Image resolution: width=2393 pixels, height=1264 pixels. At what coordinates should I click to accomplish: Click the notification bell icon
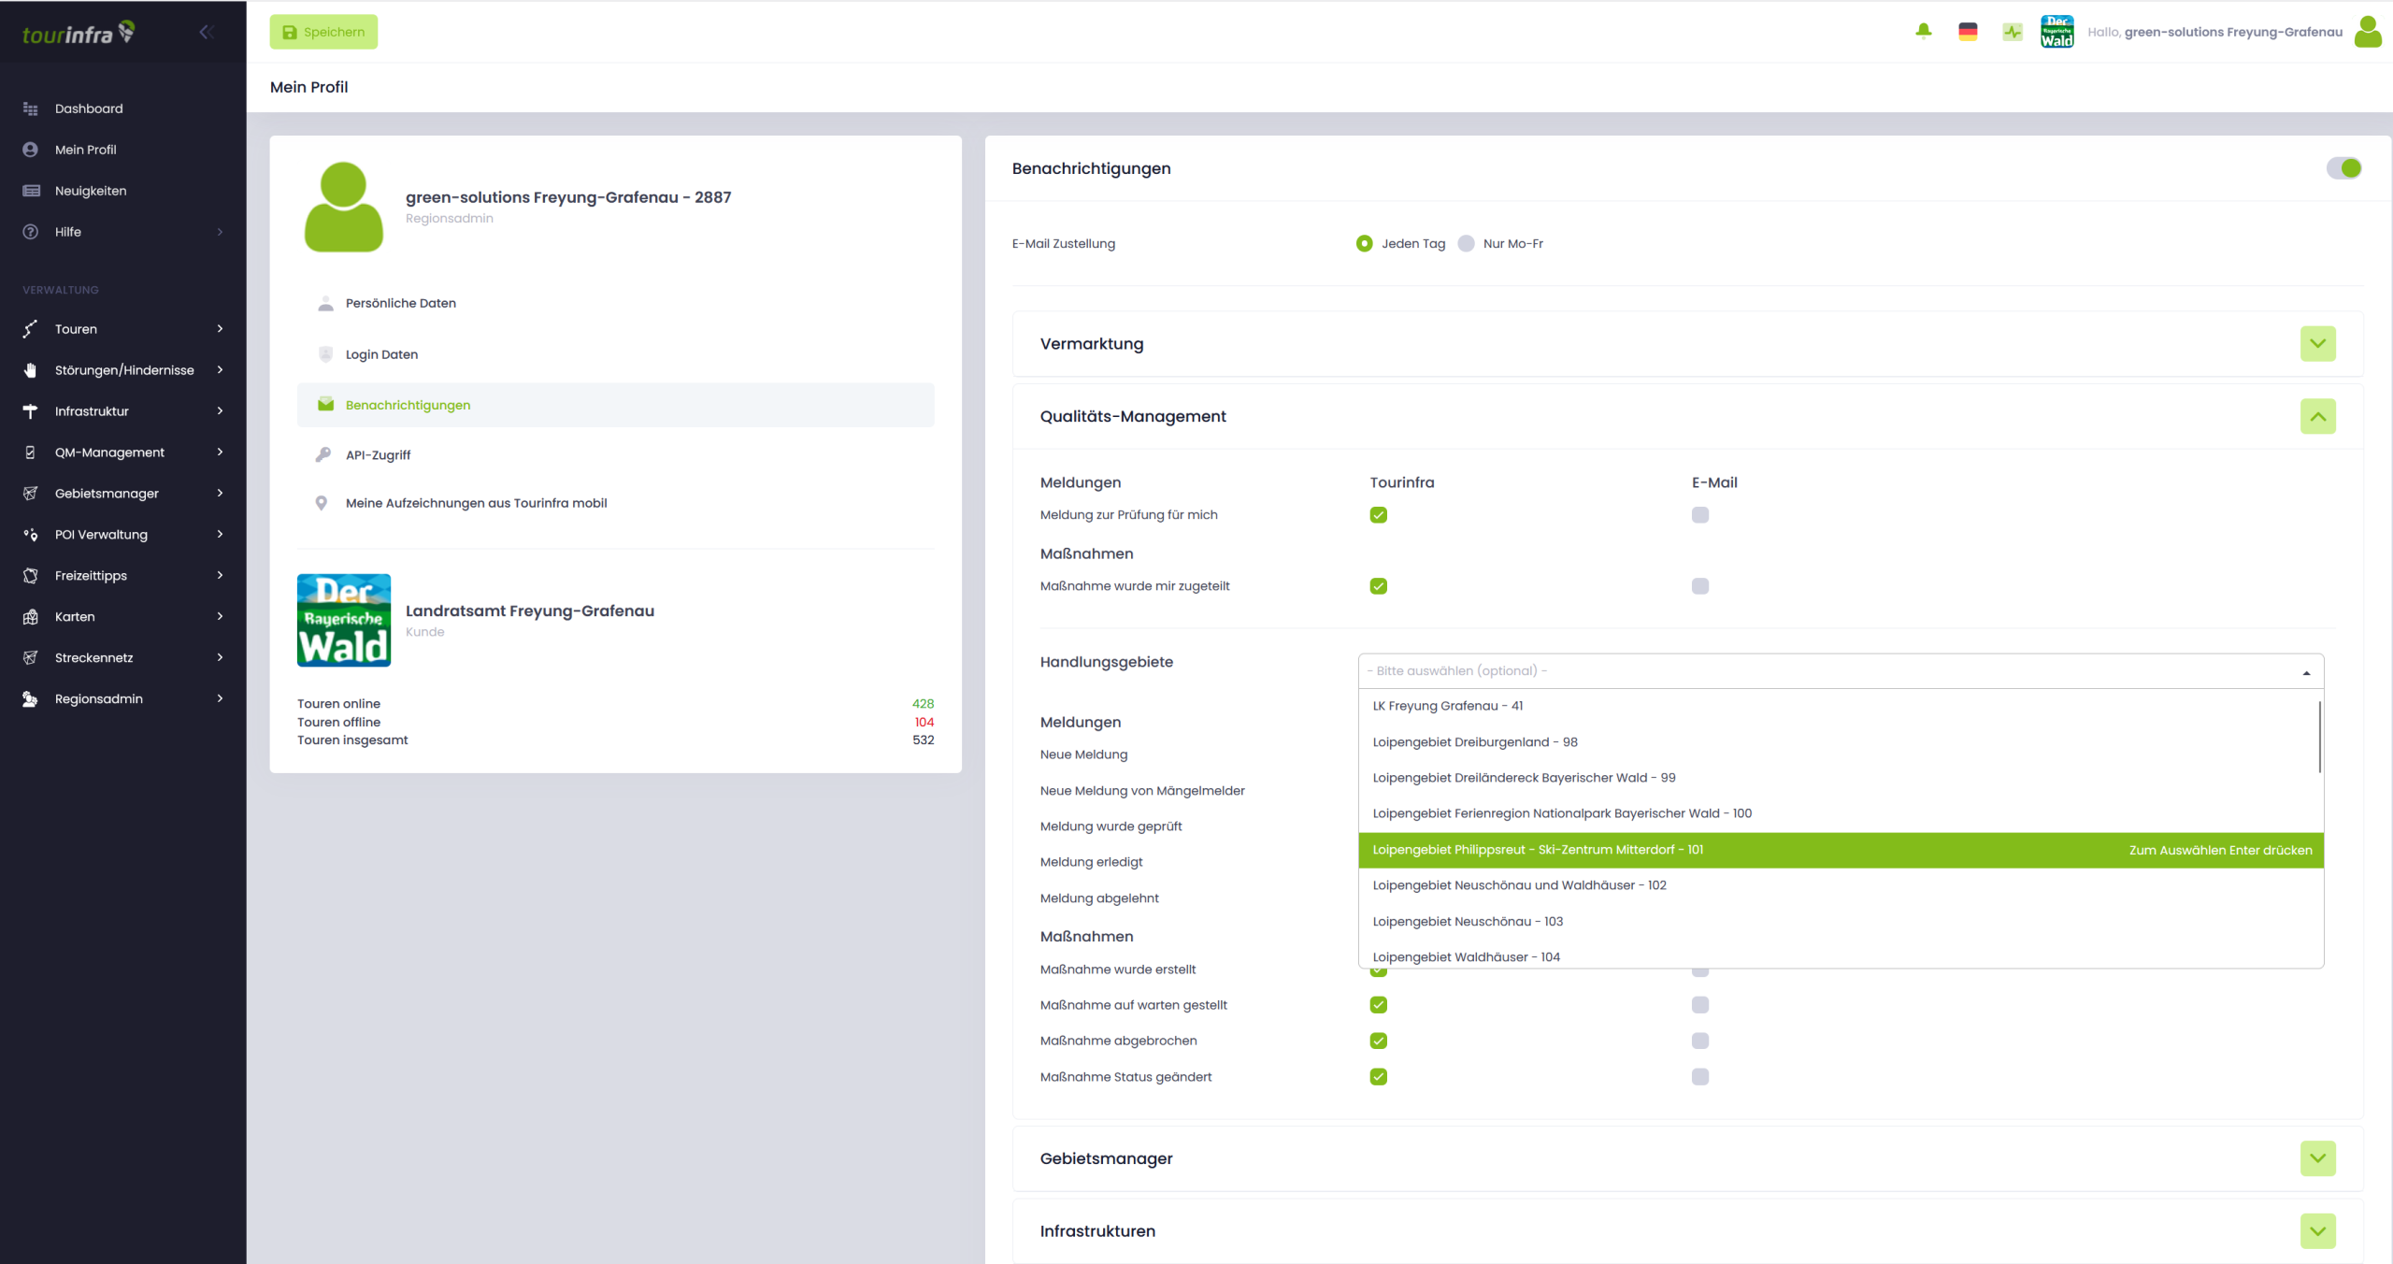(1923, 32)
